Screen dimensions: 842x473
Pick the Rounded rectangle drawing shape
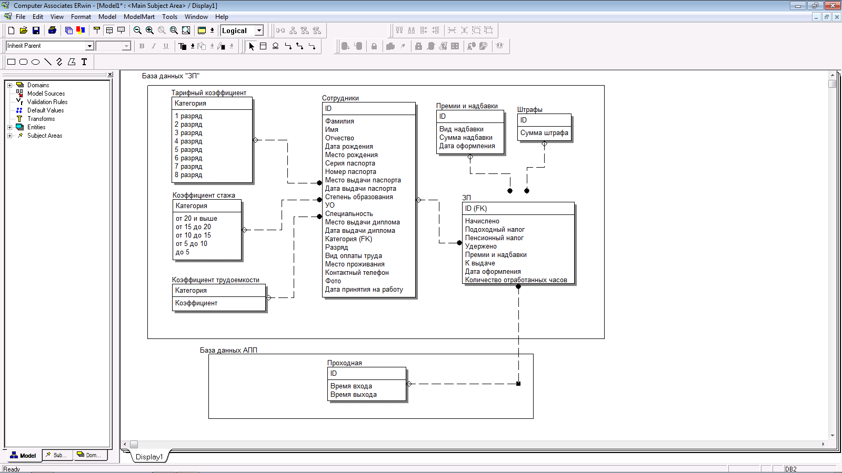[23, 62]
